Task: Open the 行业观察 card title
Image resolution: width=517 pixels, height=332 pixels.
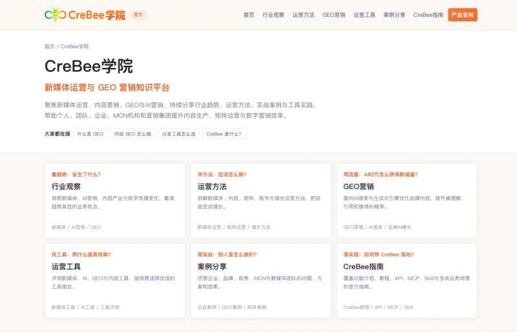Action: coord(66,186)
